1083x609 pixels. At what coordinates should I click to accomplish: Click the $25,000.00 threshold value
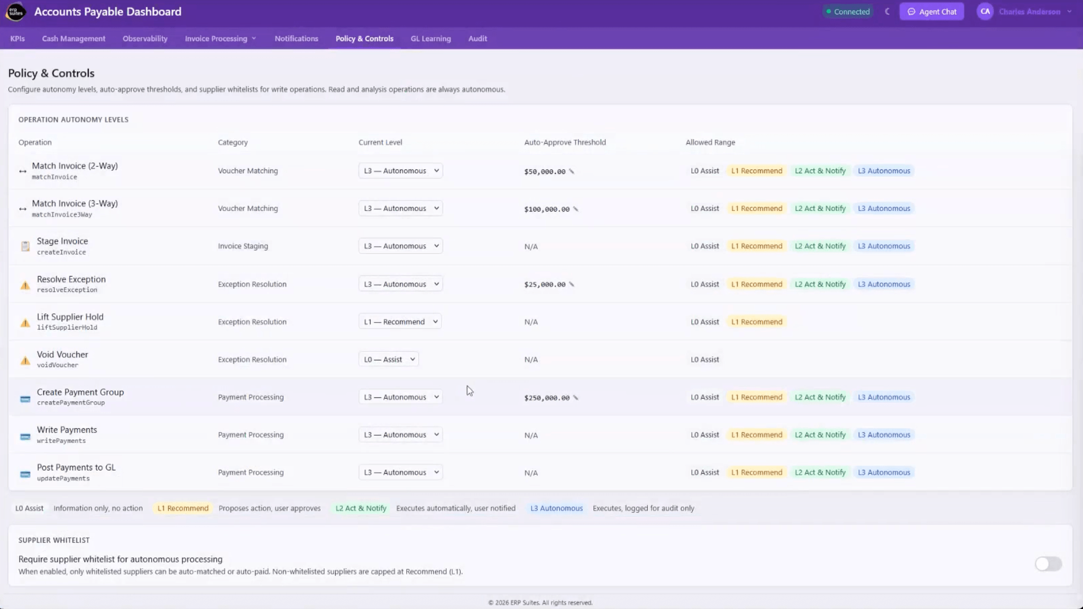545,284
